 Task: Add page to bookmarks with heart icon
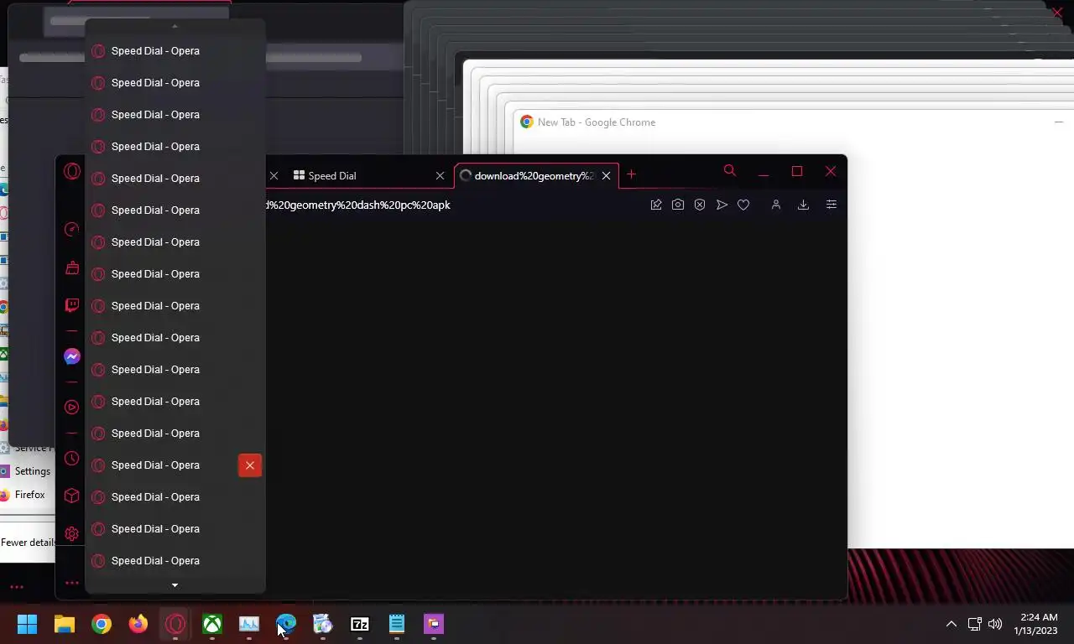pyautogui.click(x=743, y=205)
